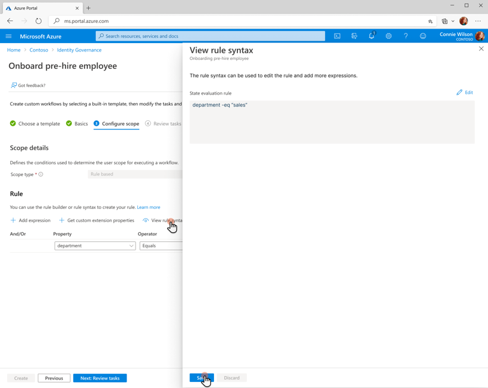The height and width of the screenshot is (388, 488).
Task: Open the browser profile picture
Action: pos(464,21)
